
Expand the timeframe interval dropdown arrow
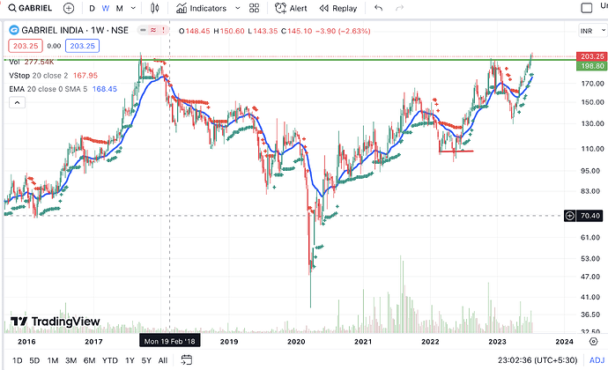(x=133, y=8)
